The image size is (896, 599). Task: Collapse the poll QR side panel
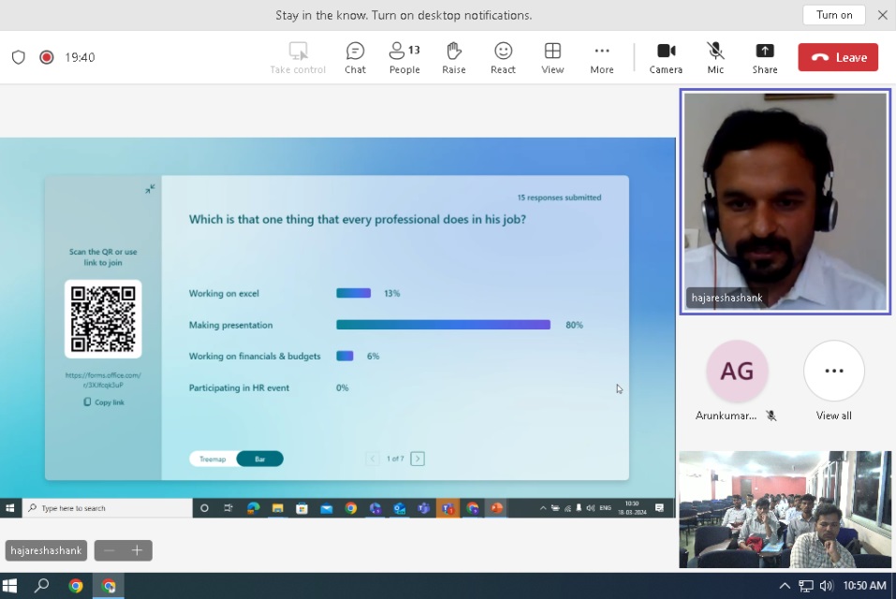click(150, 188)
